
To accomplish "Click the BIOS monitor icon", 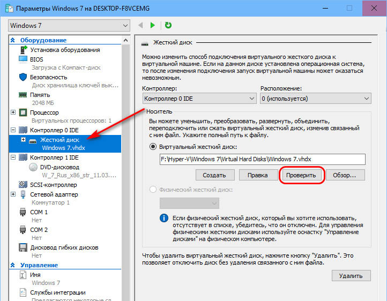I will point(23,59).
